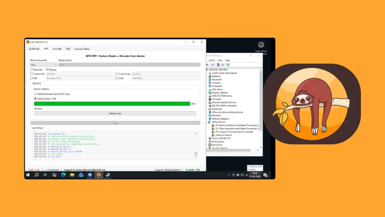This screenshot has width=385, height=217.
Task: Click the Support @lazylogintool text
Action: [x=168, y=170]
